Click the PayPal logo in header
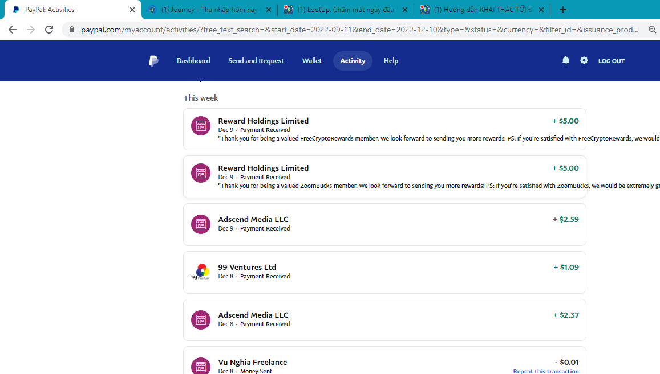The image size is (660, 374). click(x=153, y=61)
